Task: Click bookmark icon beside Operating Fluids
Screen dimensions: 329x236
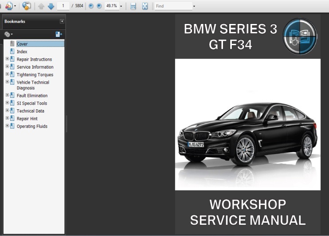Action: click(x=12, y=126)
